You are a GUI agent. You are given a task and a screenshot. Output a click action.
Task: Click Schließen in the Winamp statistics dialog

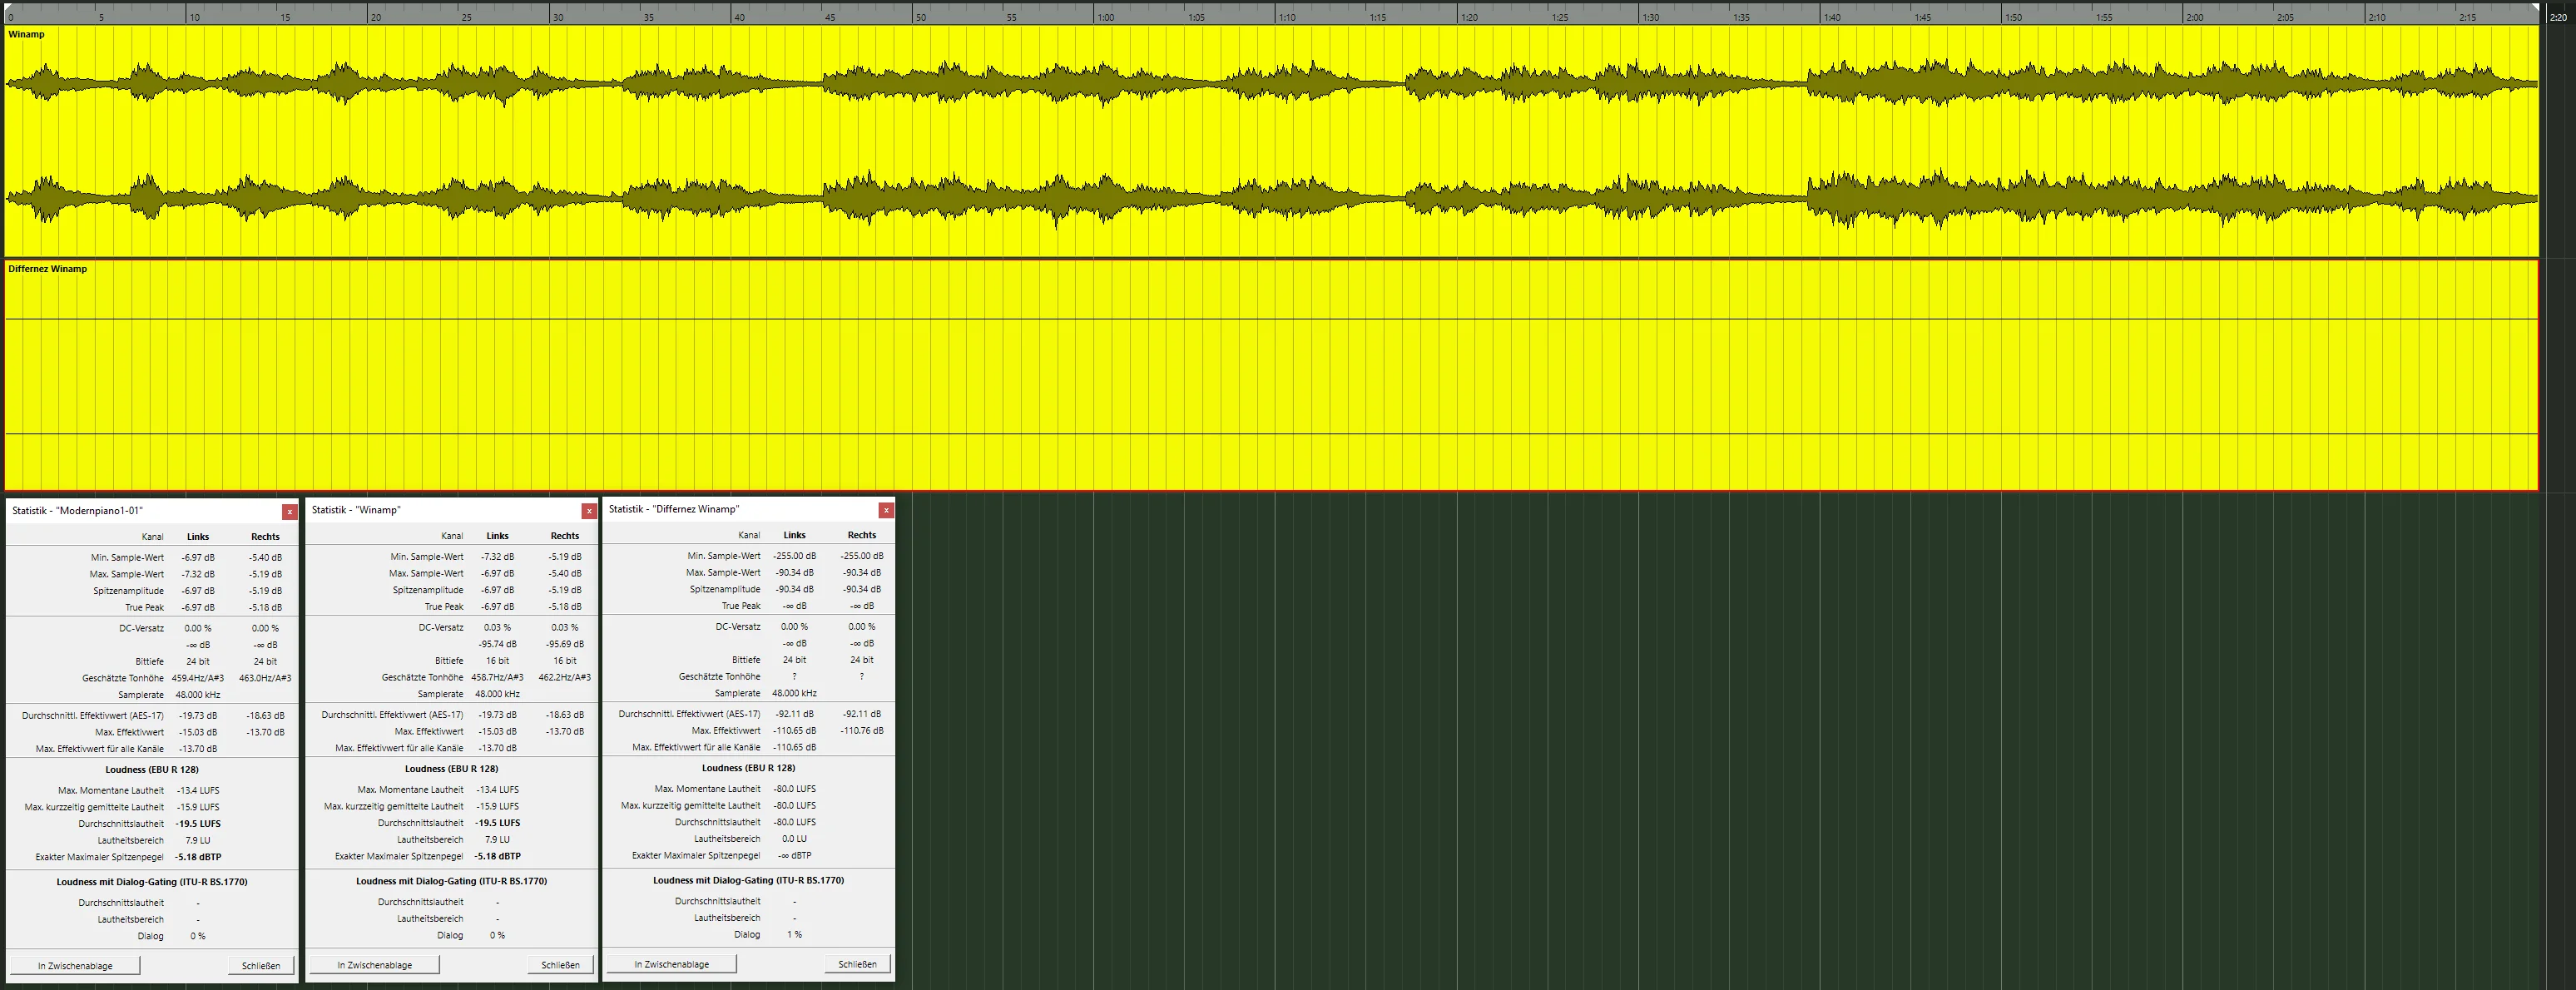click(x=560, y=965)
